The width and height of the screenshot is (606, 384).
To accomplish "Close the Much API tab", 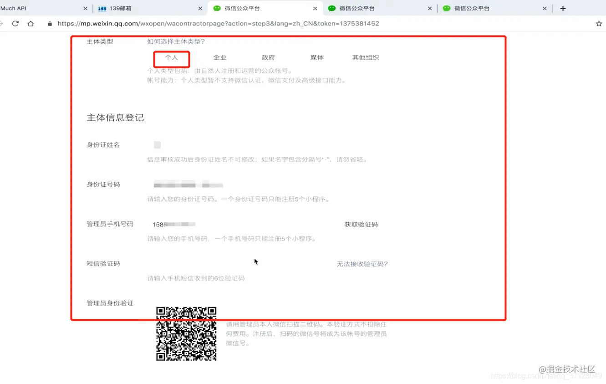I will coord(86,8).
